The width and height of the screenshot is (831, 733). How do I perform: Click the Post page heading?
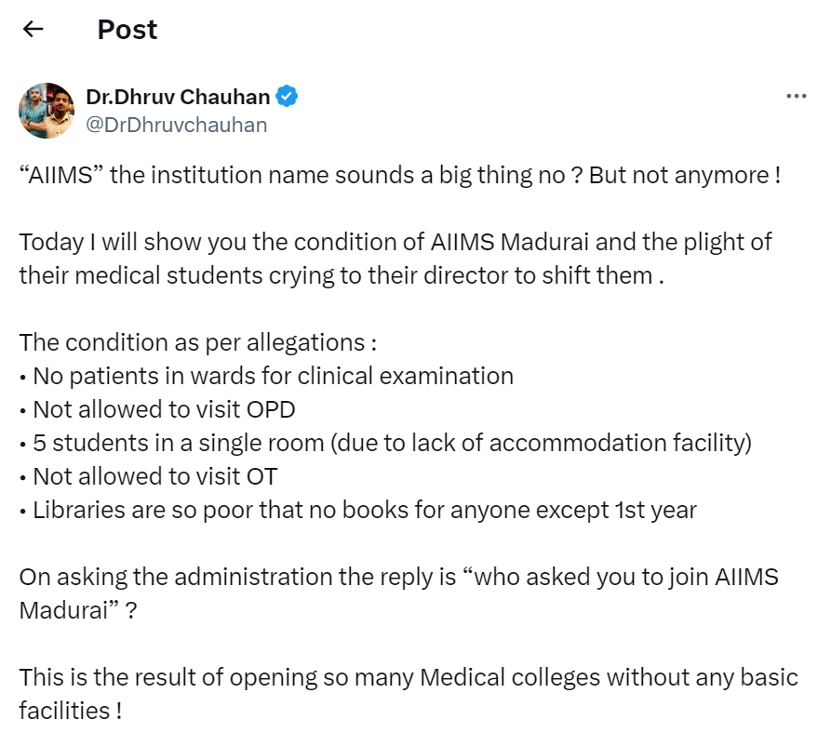click(x=127, y=29)
